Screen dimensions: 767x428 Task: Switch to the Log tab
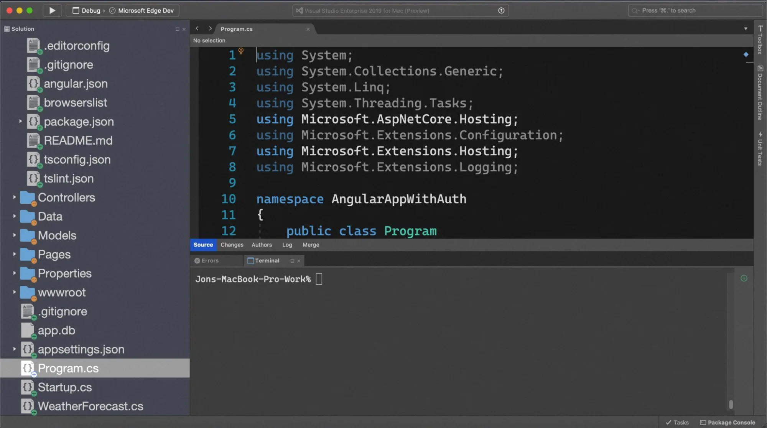[x=286, y=245]
